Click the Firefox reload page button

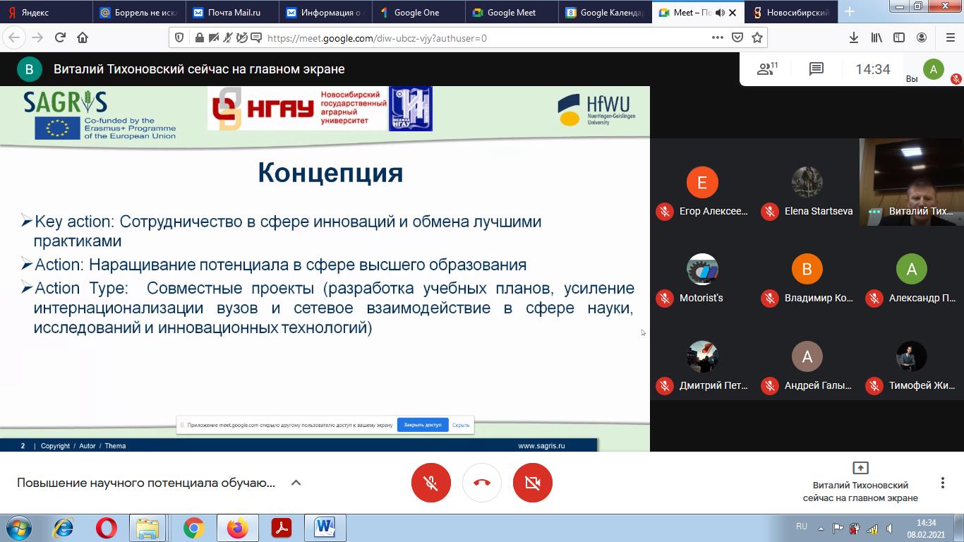(x=60, y=38)
